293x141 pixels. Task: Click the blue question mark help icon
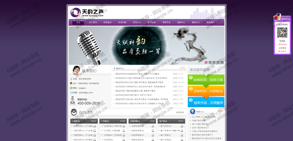[x=193, y=111]
